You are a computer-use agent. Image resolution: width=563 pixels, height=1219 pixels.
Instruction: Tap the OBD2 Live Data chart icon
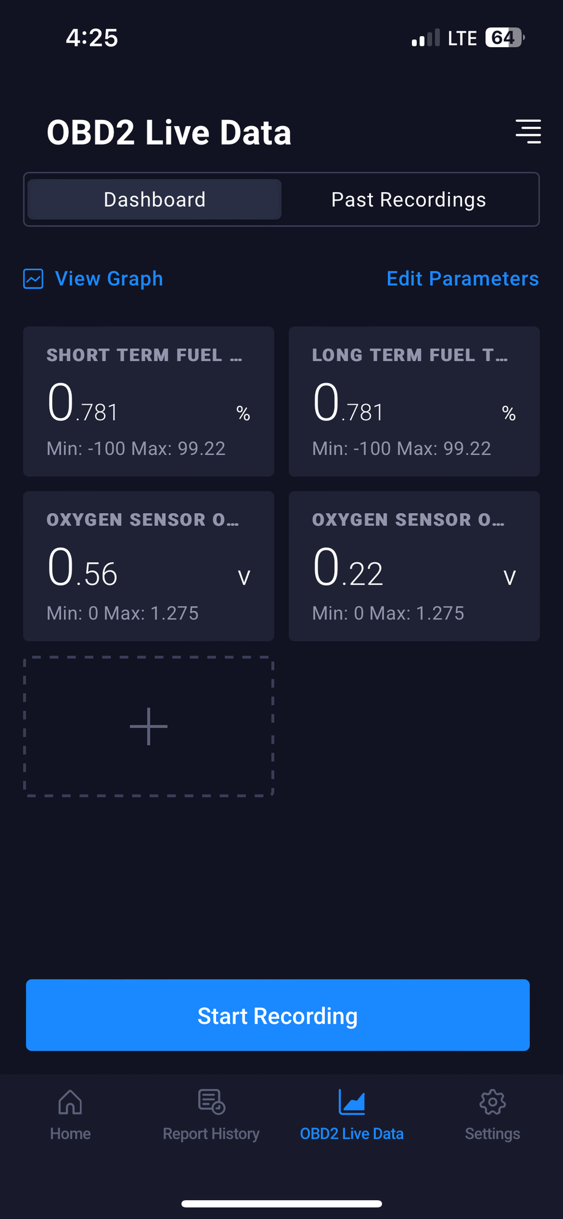(x=352, y=1102)
